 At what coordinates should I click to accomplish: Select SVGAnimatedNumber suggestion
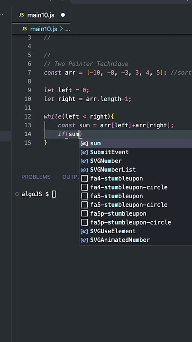coord(136,240)
